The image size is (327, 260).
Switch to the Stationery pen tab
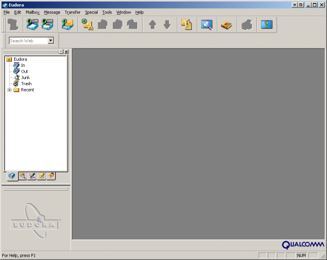(32, 176)
